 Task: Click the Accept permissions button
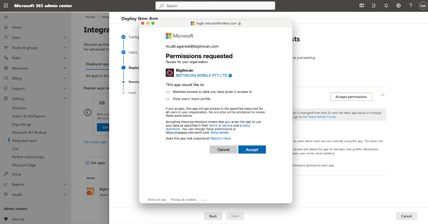pyautogui.click(x=351, y=97)
